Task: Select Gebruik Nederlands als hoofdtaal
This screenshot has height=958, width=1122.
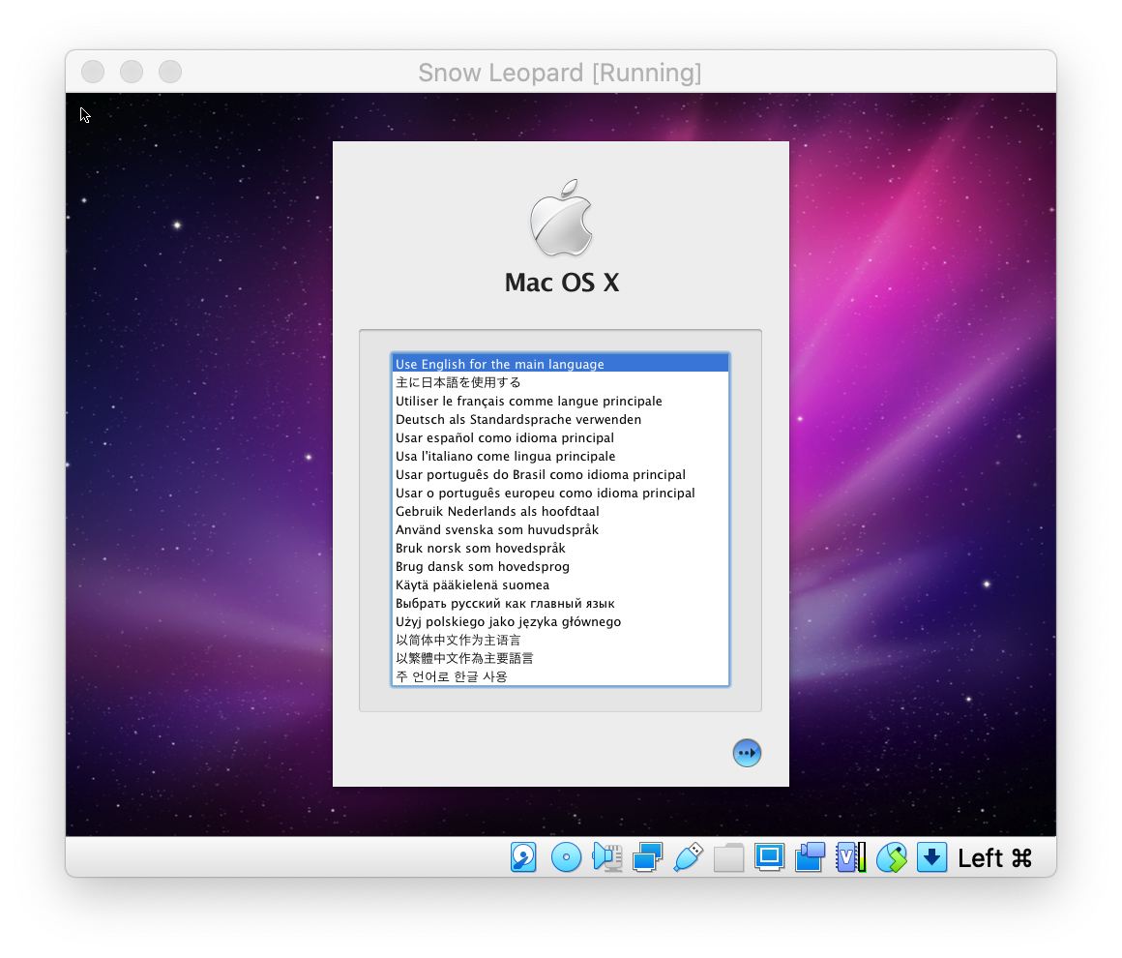Action: tap(560, 511)
